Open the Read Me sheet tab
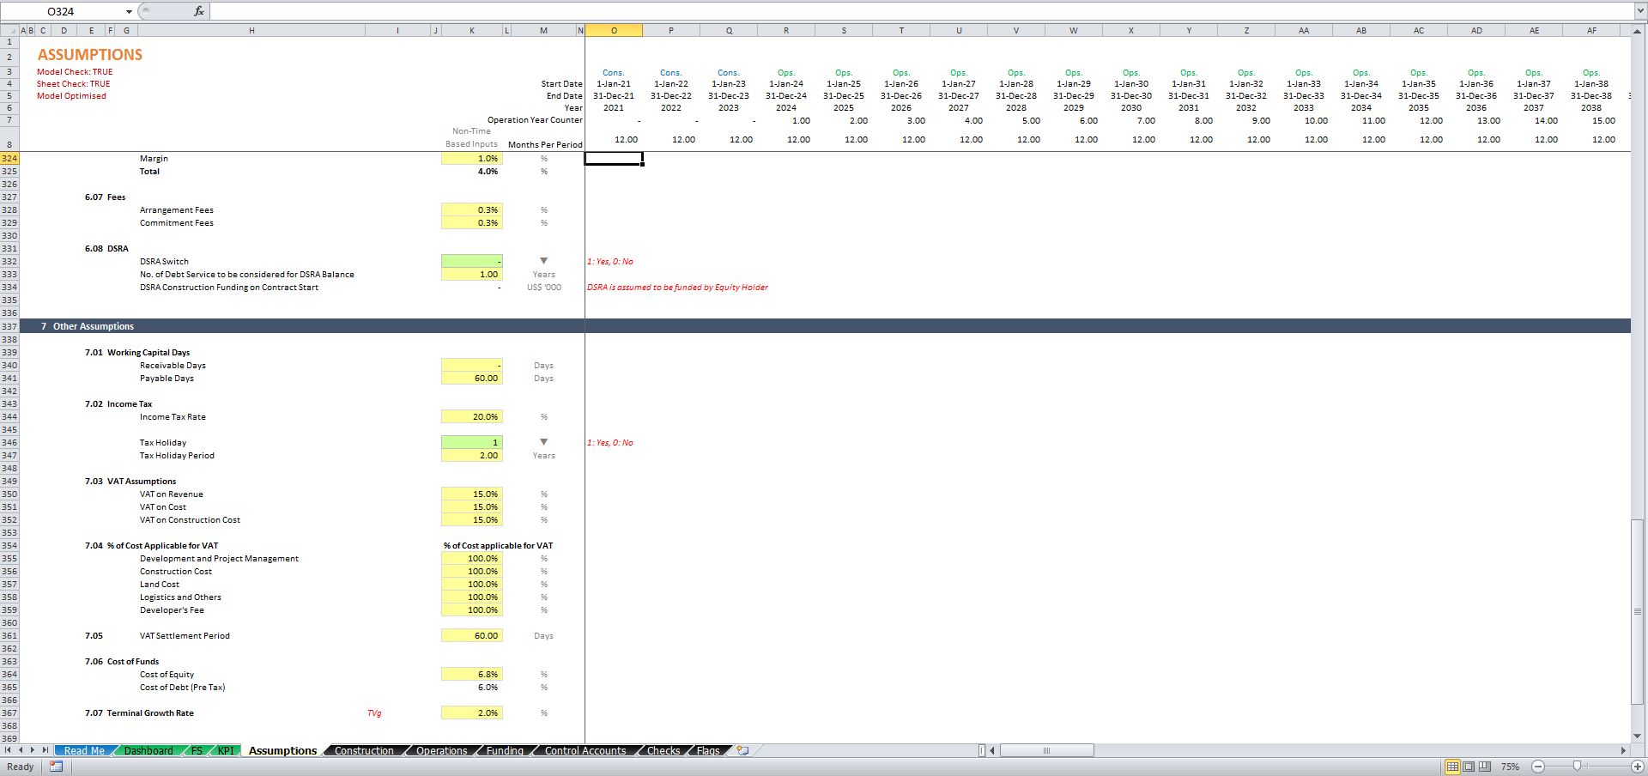This screenshot has height=776, width=1648. (x=84, y=750)
